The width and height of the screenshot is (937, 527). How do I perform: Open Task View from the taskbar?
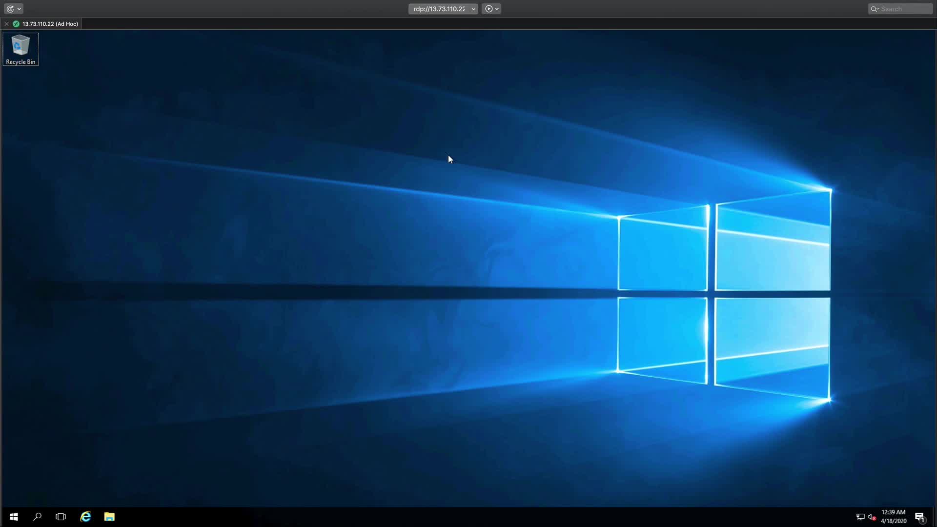(x=61, y=517)
